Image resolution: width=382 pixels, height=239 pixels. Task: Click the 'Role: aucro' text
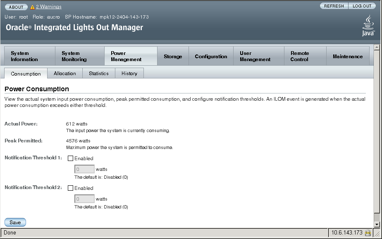point(46,17)
